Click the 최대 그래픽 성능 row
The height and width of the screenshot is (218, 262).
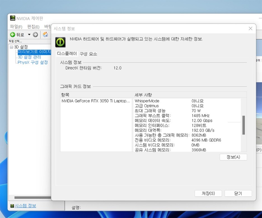pos(188,111)
